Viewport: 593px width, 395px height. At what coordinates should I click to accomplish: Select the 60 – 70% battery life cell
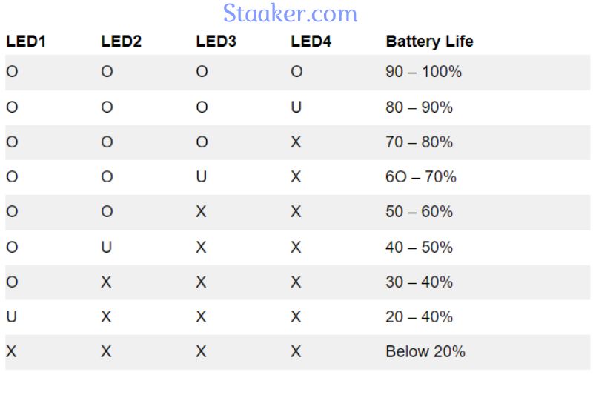(421, 176)
